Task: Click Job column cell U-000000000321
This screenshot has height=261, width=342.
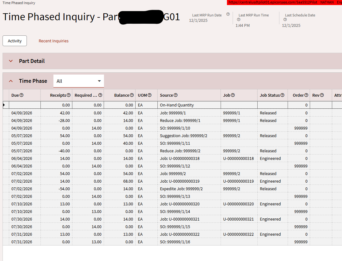Action: coord(239,219)
